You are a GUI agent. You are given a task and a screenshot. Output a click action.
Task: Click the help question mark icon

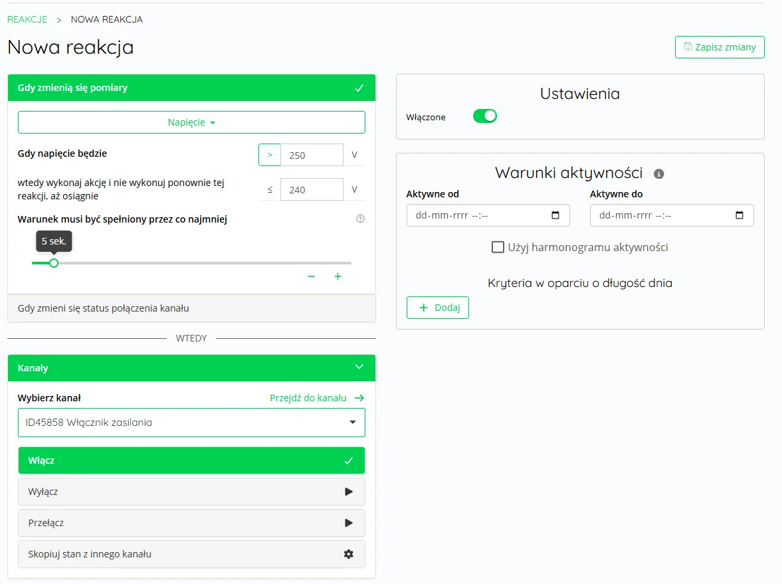[x=361, y=219]
